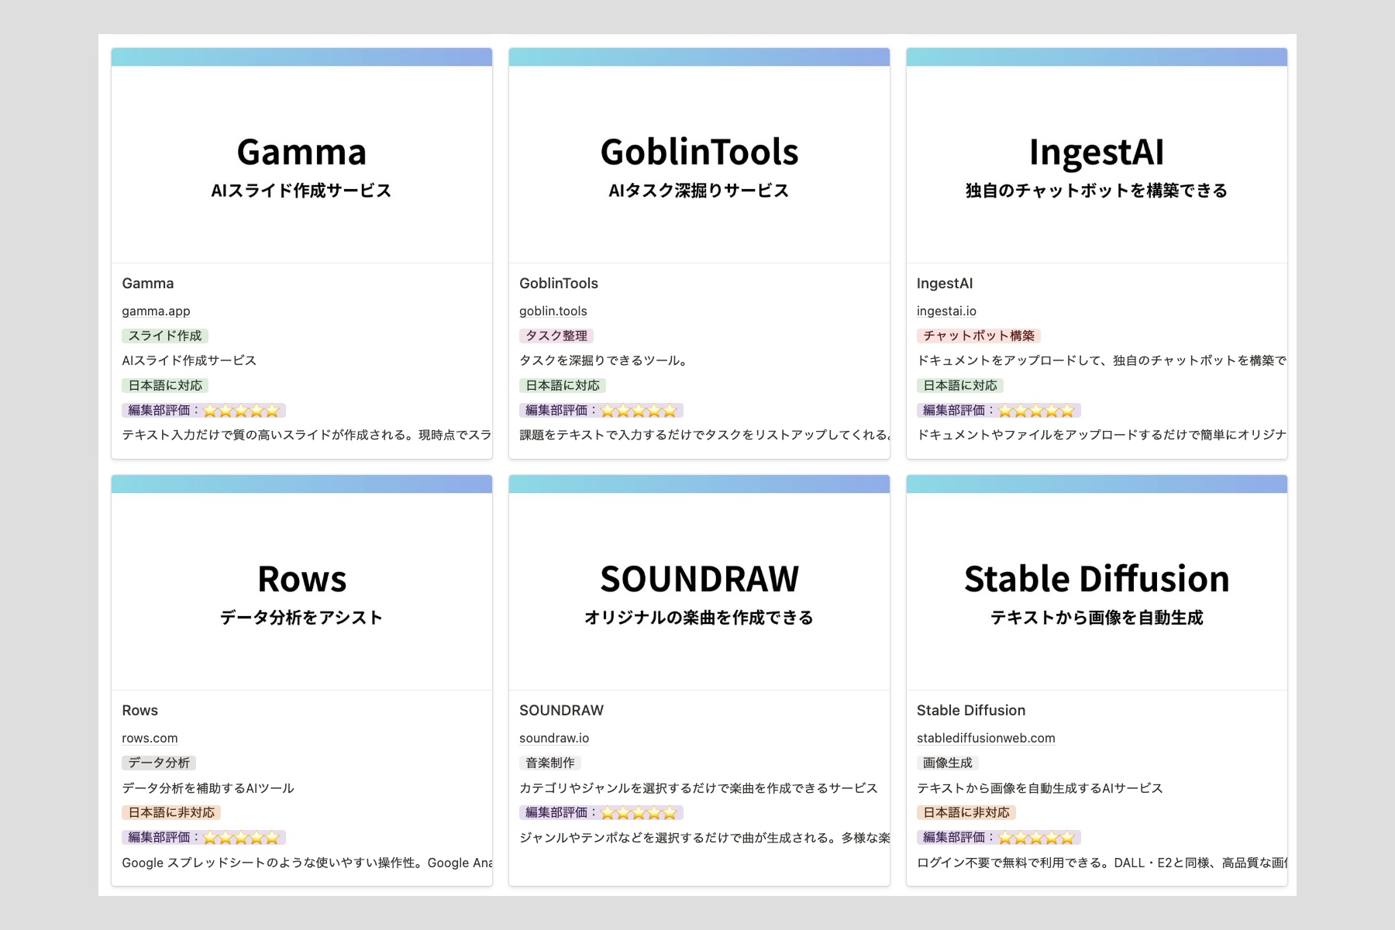Click SOUNDRAW review text ジャンルやテンポ

click(x=704, y=837)
